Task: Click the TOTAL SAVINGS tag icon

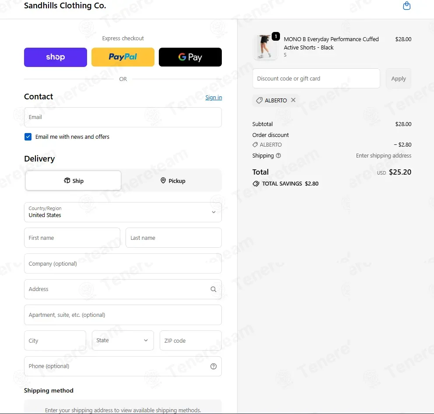Action: pyautogui.click(x=256, y=184)
